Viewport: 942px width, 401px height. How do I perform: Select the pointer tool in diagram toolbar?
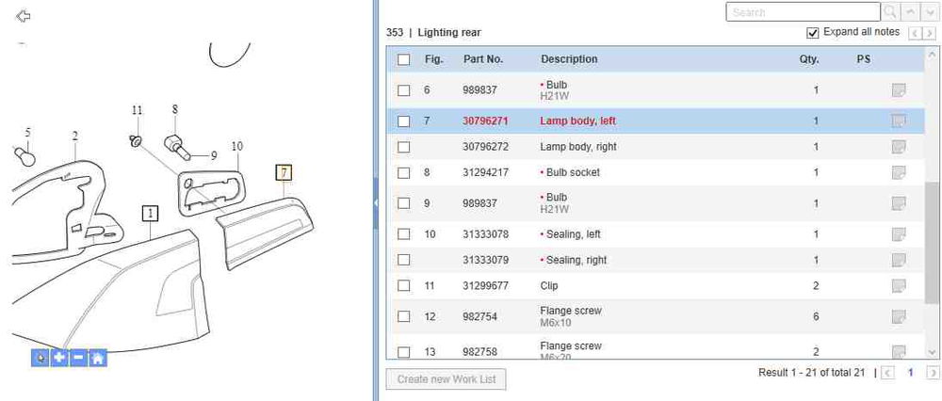coord(40,358)
